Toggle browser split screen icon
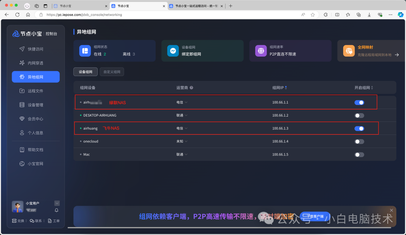The image size is (406, 235). 337,15
